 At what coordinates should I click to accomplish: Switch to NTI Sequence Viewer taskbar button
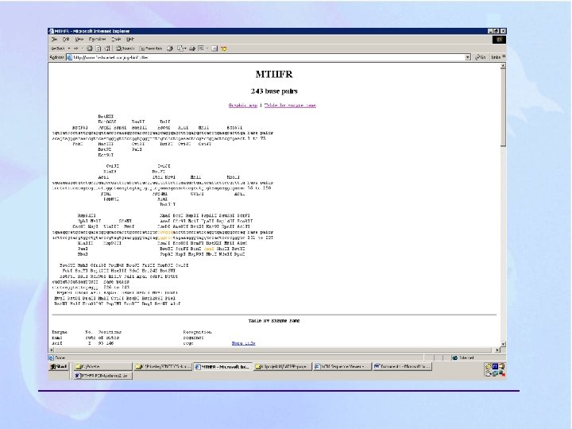(342, 366)
